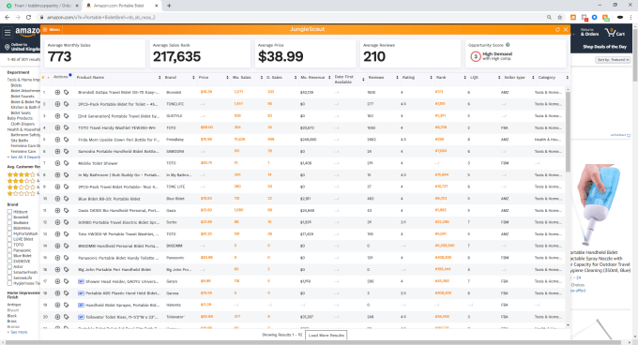Select the Amazon Portable Bidet tab
This screenshot has width=638, height=345.
click(121, 6)
